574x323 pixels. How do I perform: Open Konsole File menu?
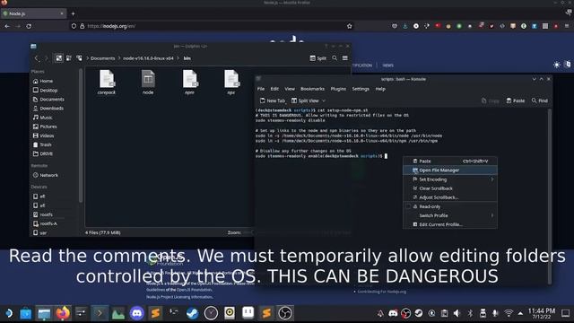pos(261,89)
